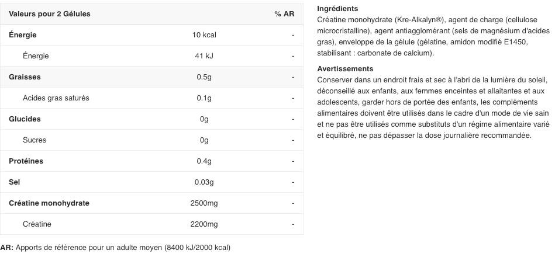Viewport: 555px width, 257px height.
Task: Select the Protéines row label
Action: 26,161
